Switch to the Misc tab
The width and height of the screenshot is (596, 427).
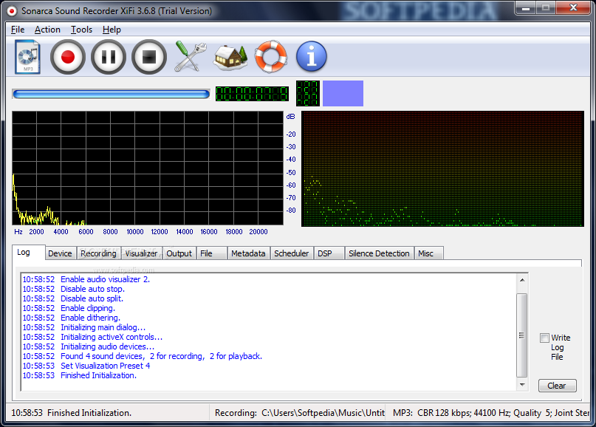pos(428,253)
